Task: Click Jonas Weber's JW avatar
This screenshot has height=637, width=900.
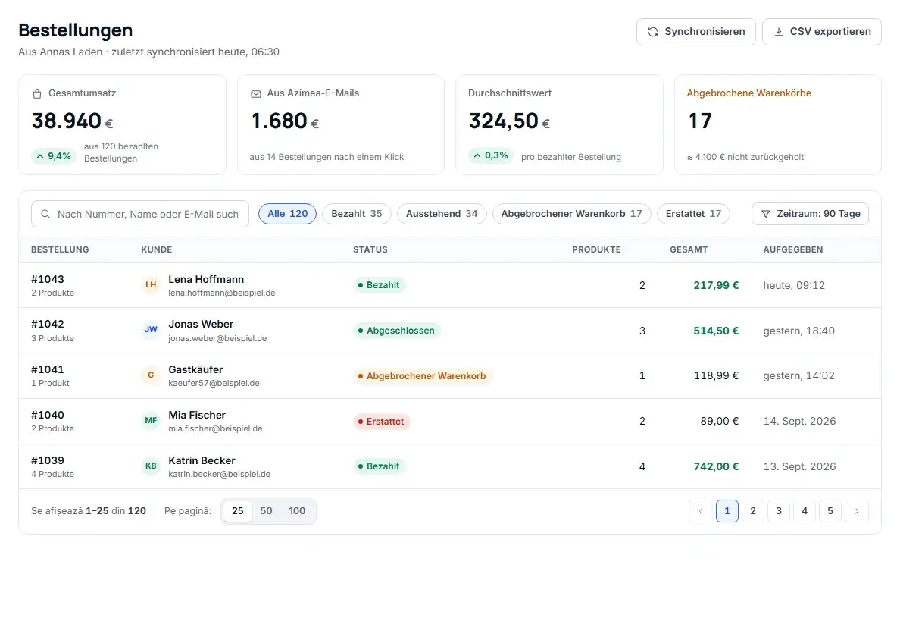Action: (151, 330)
